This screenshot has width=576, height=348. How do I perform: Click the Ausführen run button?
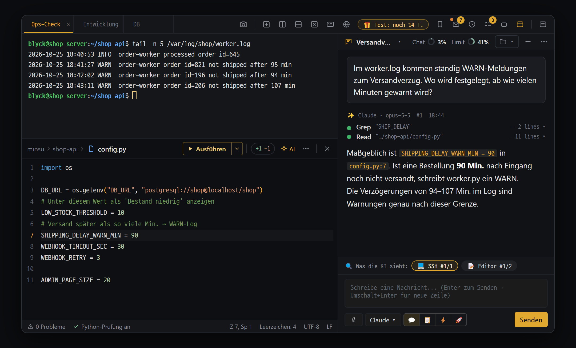pyautogui.click(x=207, y=149)
